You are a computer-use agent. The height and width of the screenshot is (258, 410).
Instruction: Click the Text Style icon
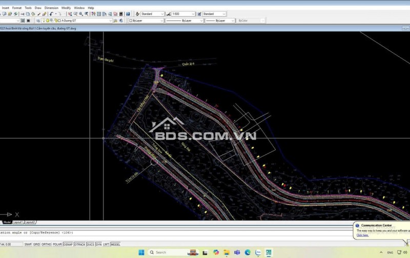(137, 14)
